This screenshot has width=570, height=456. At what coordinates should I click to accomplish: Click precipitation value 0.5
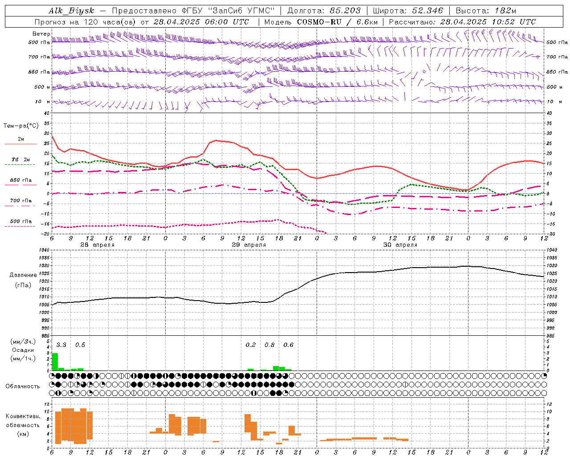click(80, 345)
